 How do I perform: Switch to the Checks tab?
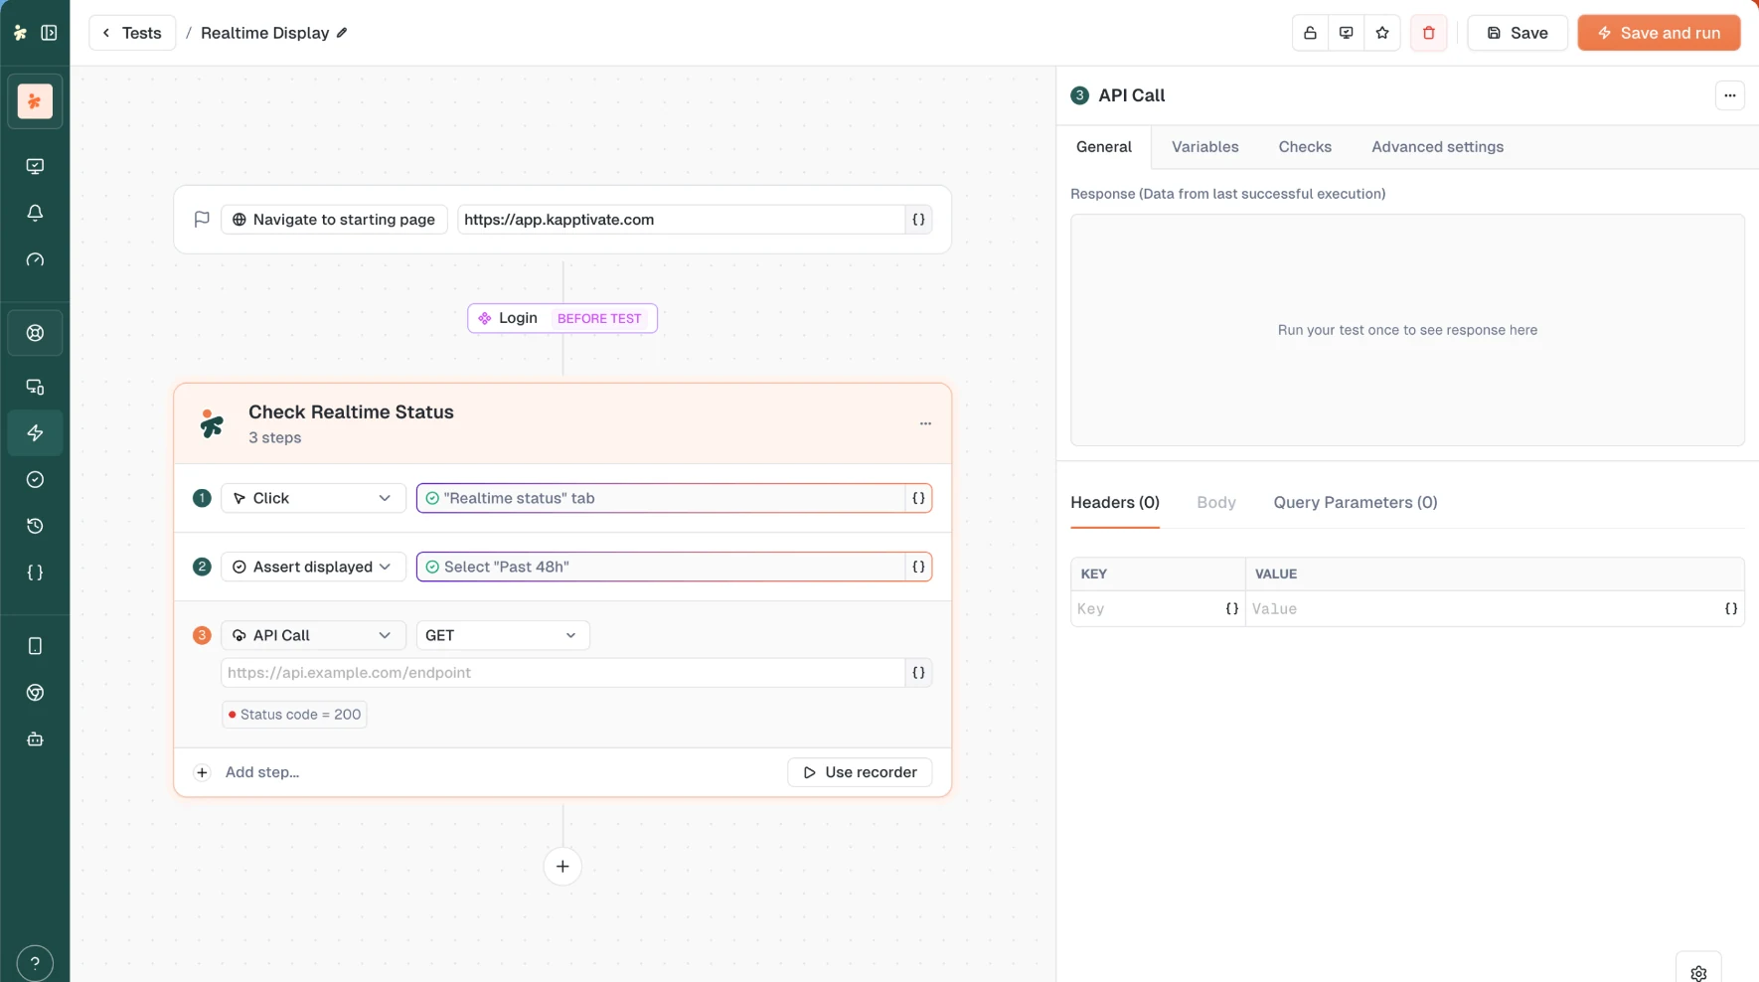tap(1304, 147)
